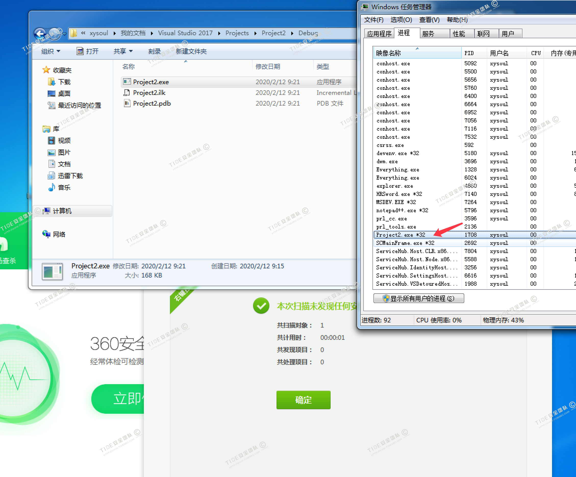Click the green 确定 button
Viewport: 576px width, 477px height.
click(303, 400)
